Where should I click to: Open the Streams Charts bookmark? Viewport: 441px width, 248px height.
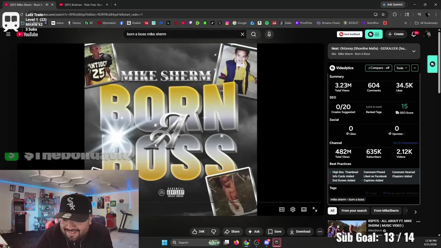click(328, 23)
